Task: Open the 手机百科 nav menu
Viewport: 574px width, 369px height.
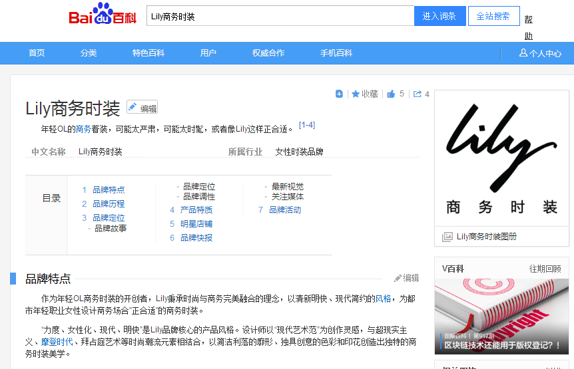Action: coord(336,53)
